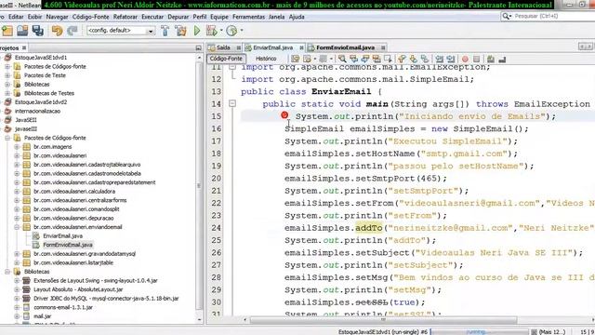Image resolution: width=595 pixels, height=335 pixels.
Task: Run the project with green play icon
Action: pyautogui.click(x=197, y=31)
